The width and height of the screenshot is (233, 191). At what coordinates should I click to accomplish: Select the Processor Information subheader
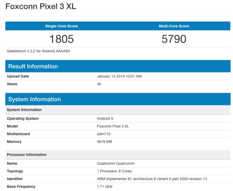(x=26, y=155)
